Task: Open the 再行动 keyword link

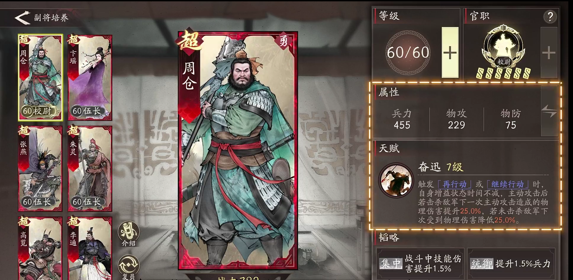Action: click(x=454, y=184)
